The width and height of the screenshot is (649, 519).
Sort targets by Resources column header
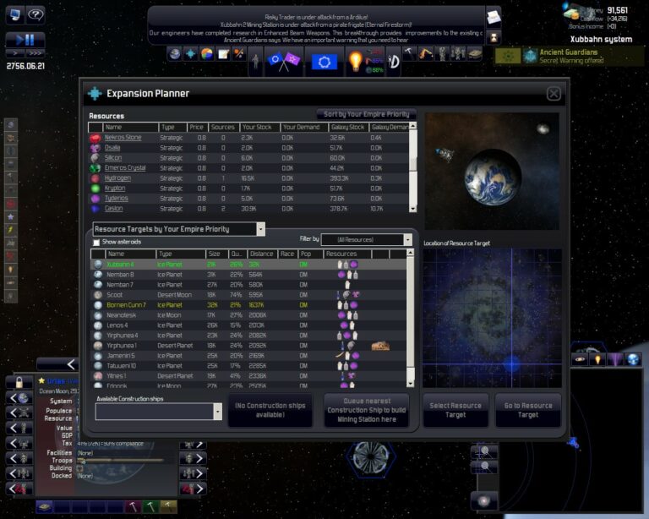(347, 254)
